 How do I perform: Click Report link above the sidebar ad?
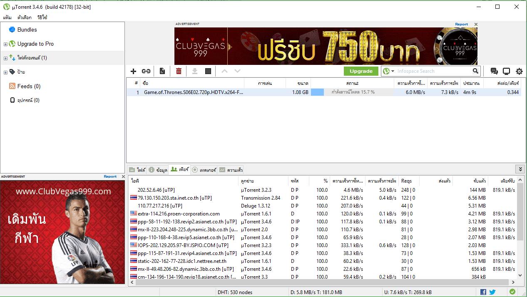(110, 176)
